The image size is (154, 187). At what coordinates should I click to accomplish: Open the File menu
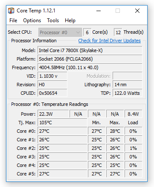(13, 20)
